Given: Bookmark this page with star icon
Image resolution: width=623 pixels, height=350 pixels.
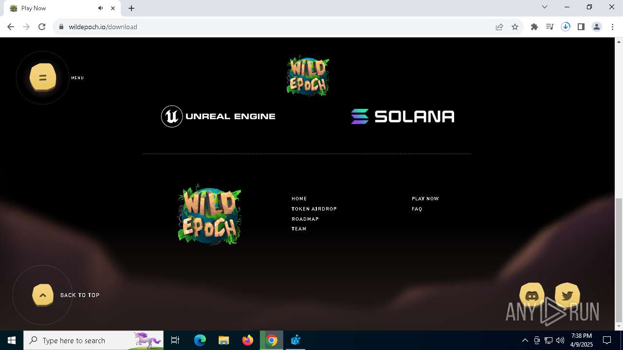Looking at the screenshot, I should click(515, 27).
